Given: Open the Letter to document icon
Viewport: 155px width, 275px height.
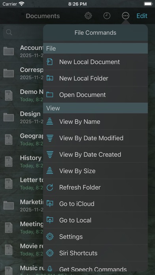Looking at the screenshot, I should 9,183.
